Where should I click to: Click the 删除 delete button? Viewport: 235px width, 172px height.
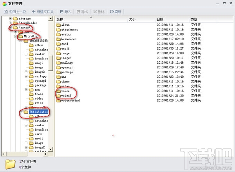click(99, 12)
